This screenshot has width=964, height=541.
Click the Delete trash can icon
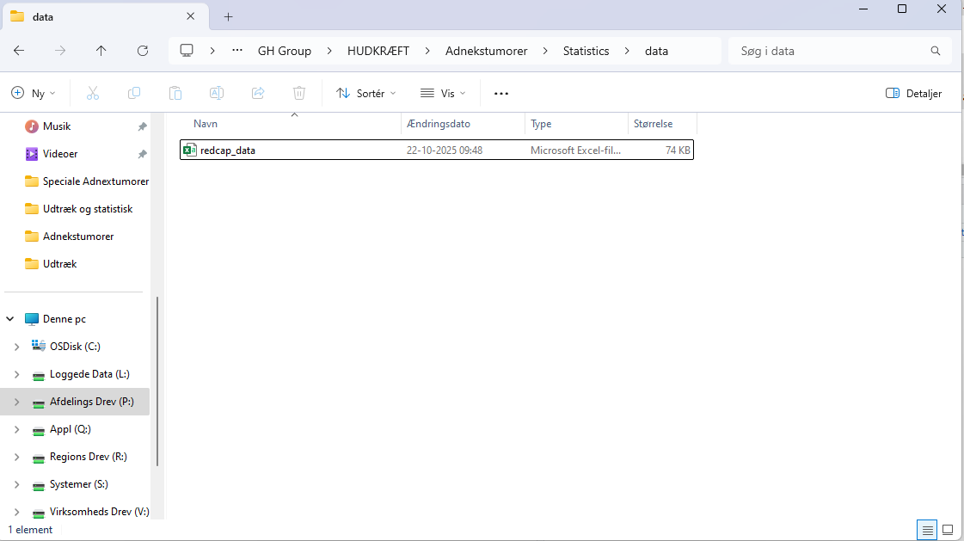click(x=299, y=93)
